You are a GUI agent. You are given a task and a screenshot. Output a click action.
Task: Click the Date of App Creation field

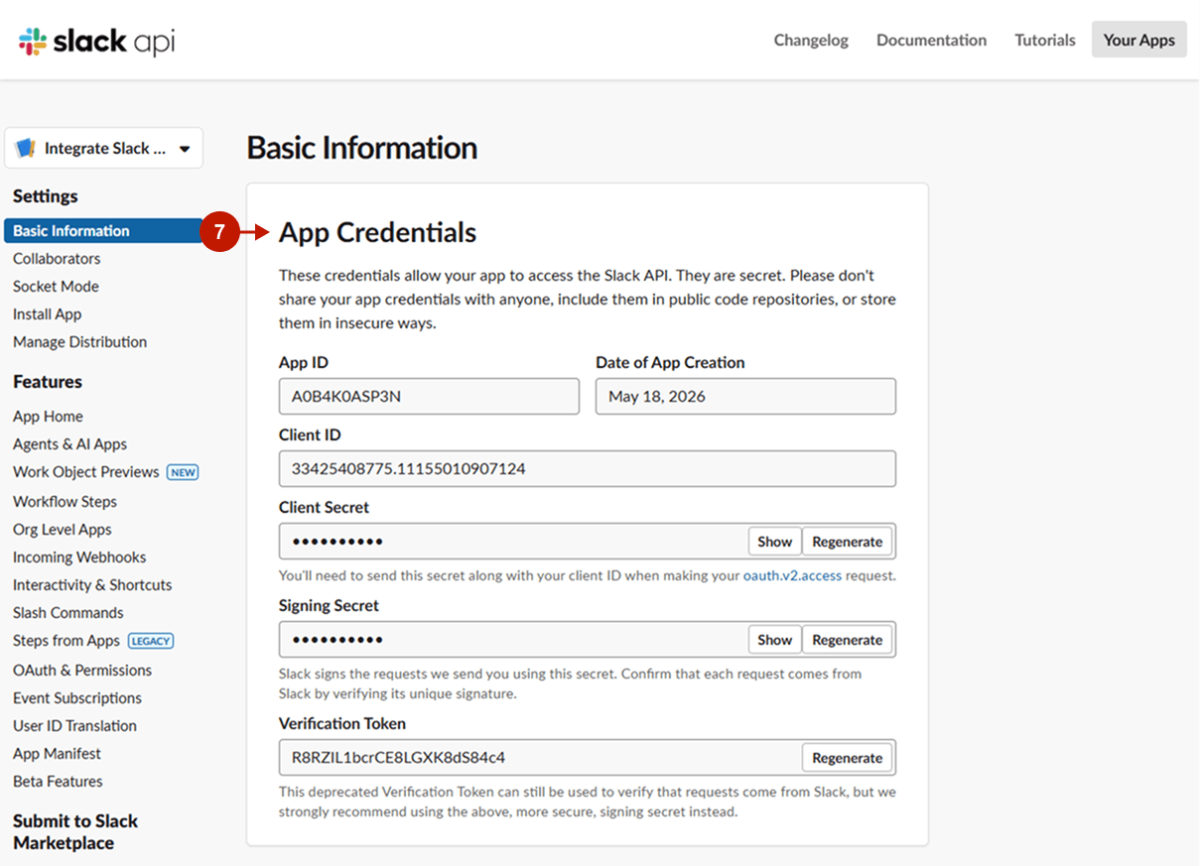point(745,397)
